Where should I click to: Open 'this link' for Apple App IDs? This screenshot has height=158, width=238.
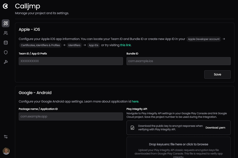[x=125, y=45]
